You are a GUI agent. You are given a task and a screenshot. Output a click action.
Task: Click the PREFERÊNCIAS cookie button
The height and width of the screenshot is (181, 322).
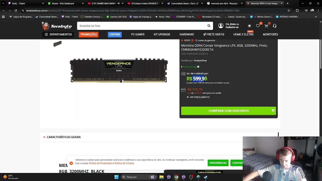pyautogui.click(x=218, y=163)
